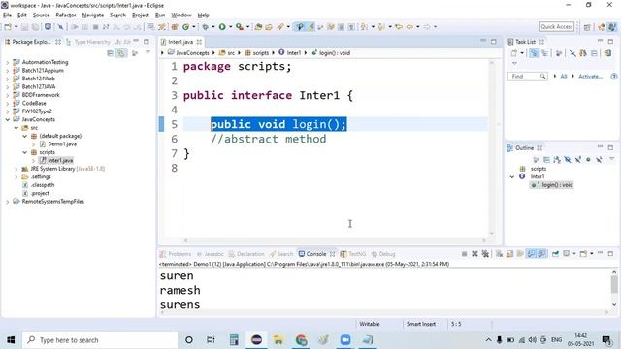Click the Task List Find field
The image size is (621, 349).
pos(527,76)
